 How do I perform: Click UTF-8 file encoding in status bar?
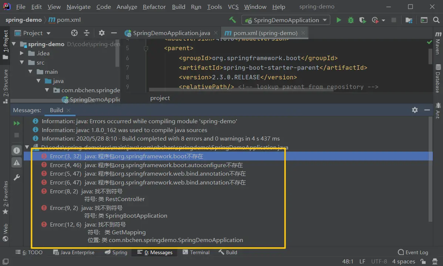(379, 261)
